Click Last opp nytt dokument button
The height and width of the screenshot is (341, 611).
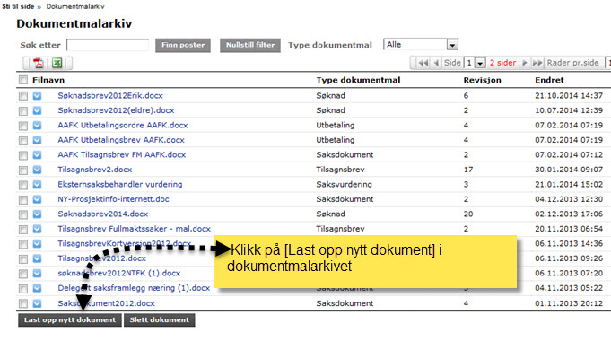(x=70, y=320)
